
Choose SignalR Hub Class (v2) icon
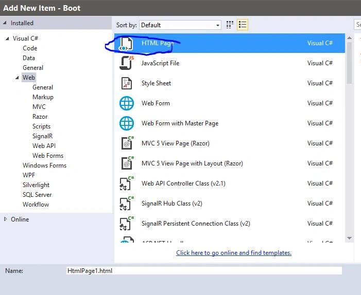tap(126, 204)
